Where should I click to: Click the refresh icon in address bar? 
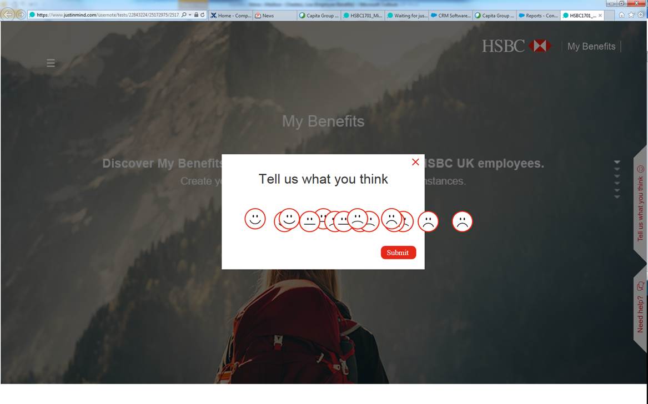(203, 15)
